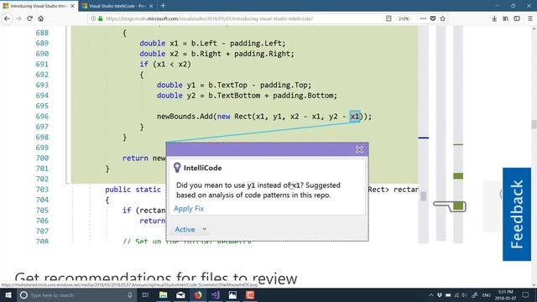Click volume icon in system tray
Screen dimensions: 537x302
pyautogui.click(x=464, y=295)
